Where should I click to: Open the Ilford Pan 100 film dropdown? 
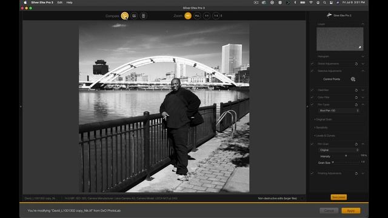339,110
